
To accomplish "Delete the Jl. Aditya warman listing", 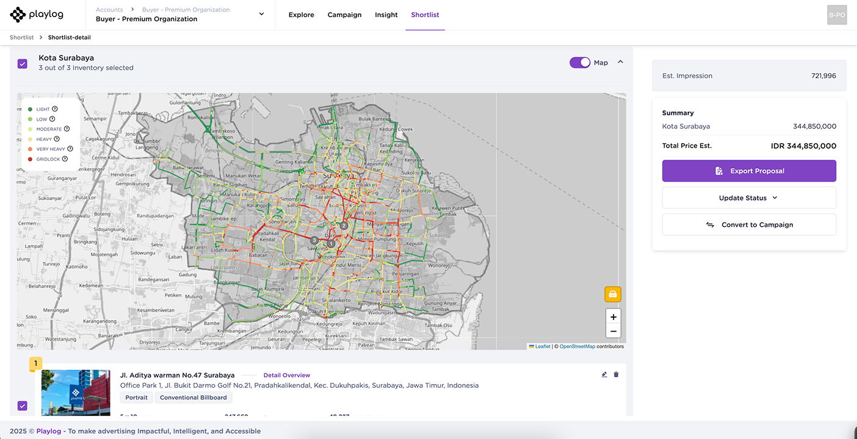I will pyautogui.click(x=616, y=374).
